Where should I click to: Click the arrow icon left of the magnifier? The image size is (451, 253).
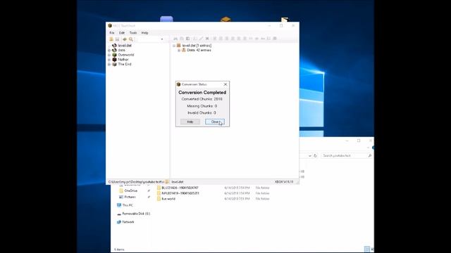point(125,39)
